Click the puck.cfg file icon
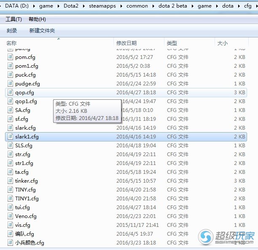 [10, 75]
